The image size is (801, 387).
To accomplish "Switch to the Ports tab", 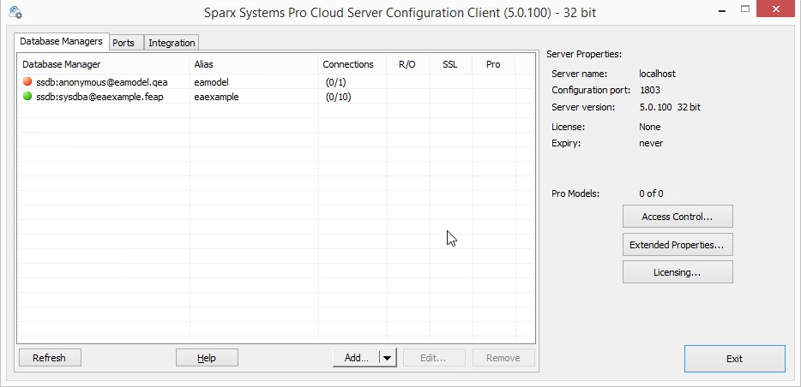I will [x=123, y=43].
